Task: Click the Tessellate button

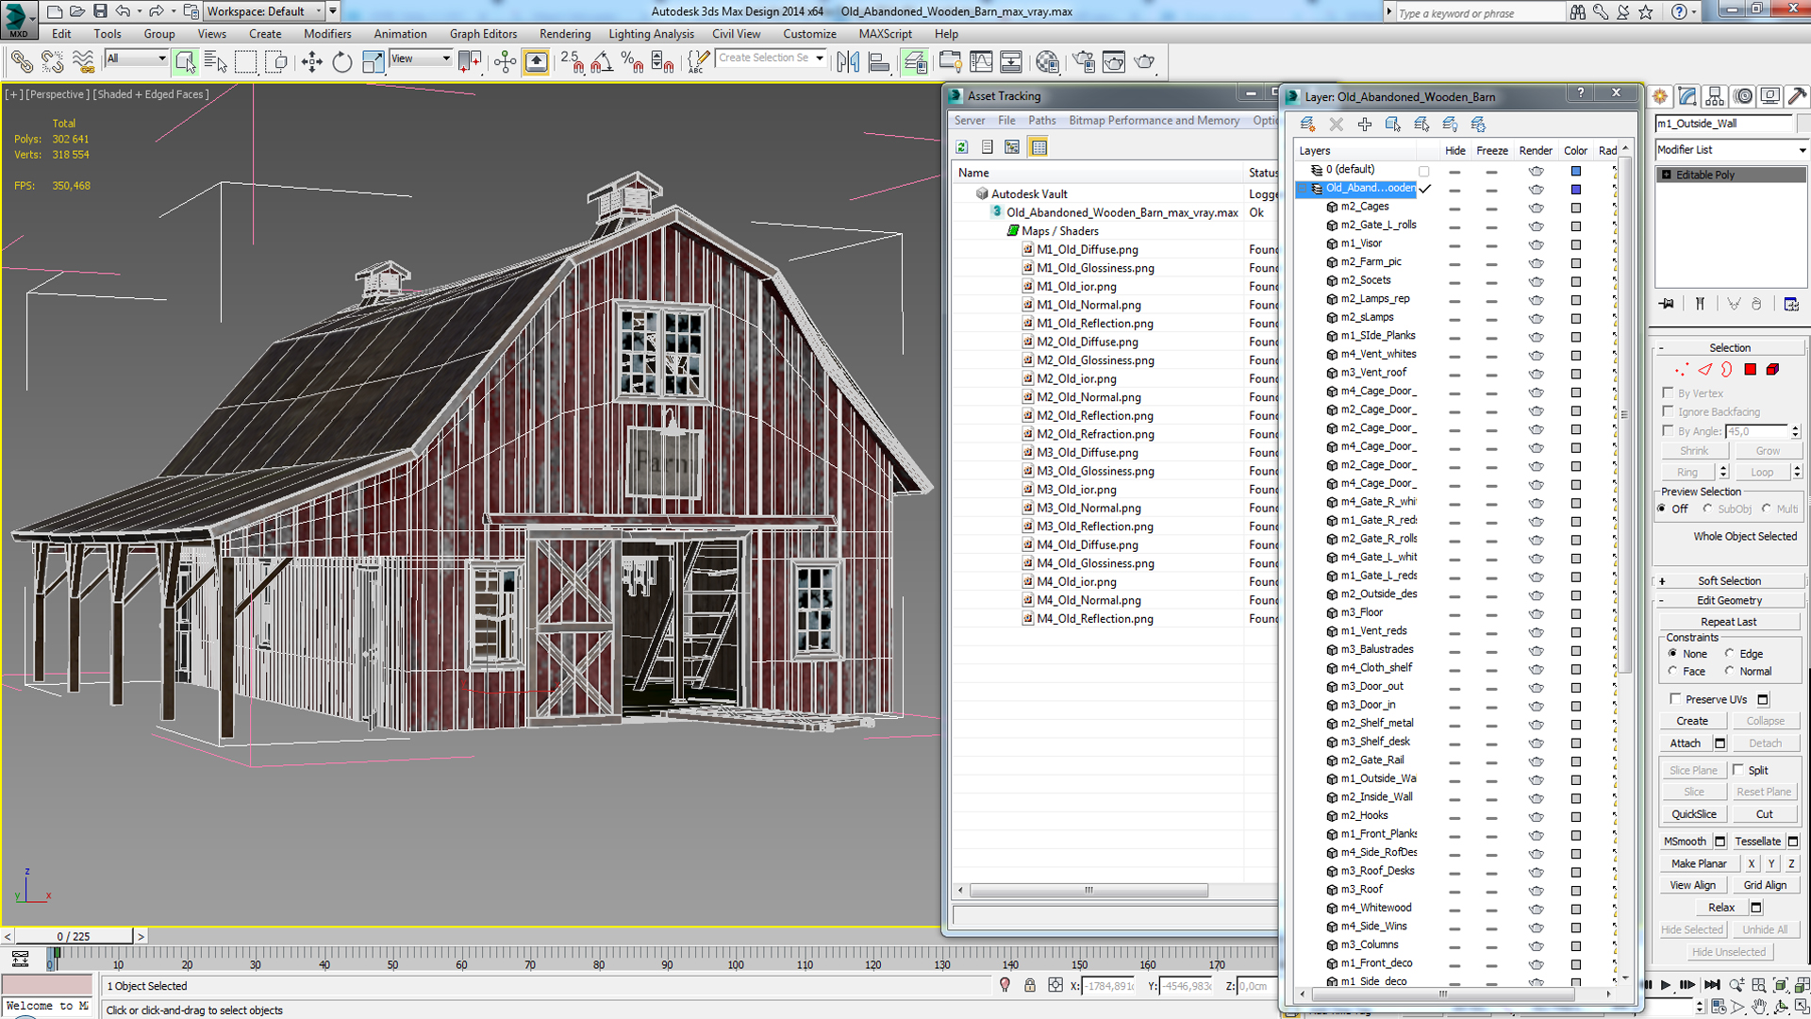Action: click(1757, 842)
